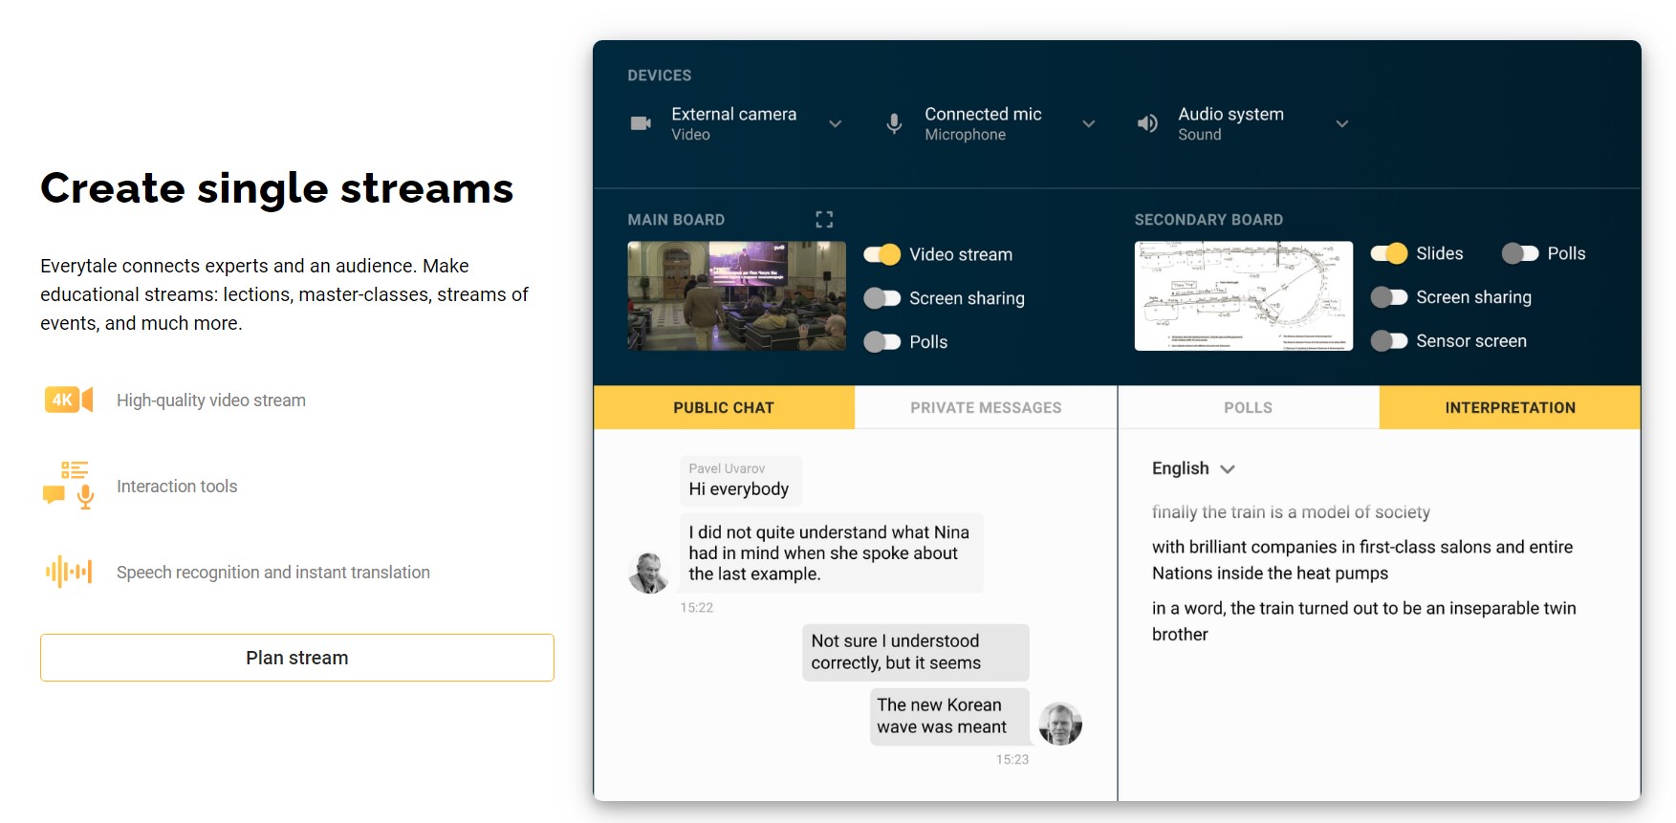Click 'finally the train is a model' line

click(x=1291, y=512)
